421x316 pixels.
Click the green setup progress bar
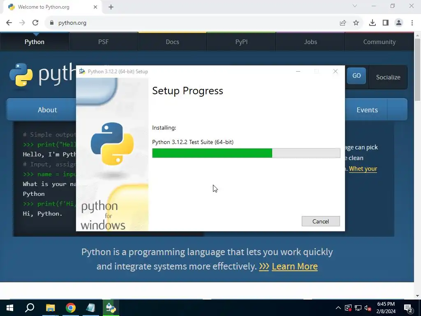point(212,153)
